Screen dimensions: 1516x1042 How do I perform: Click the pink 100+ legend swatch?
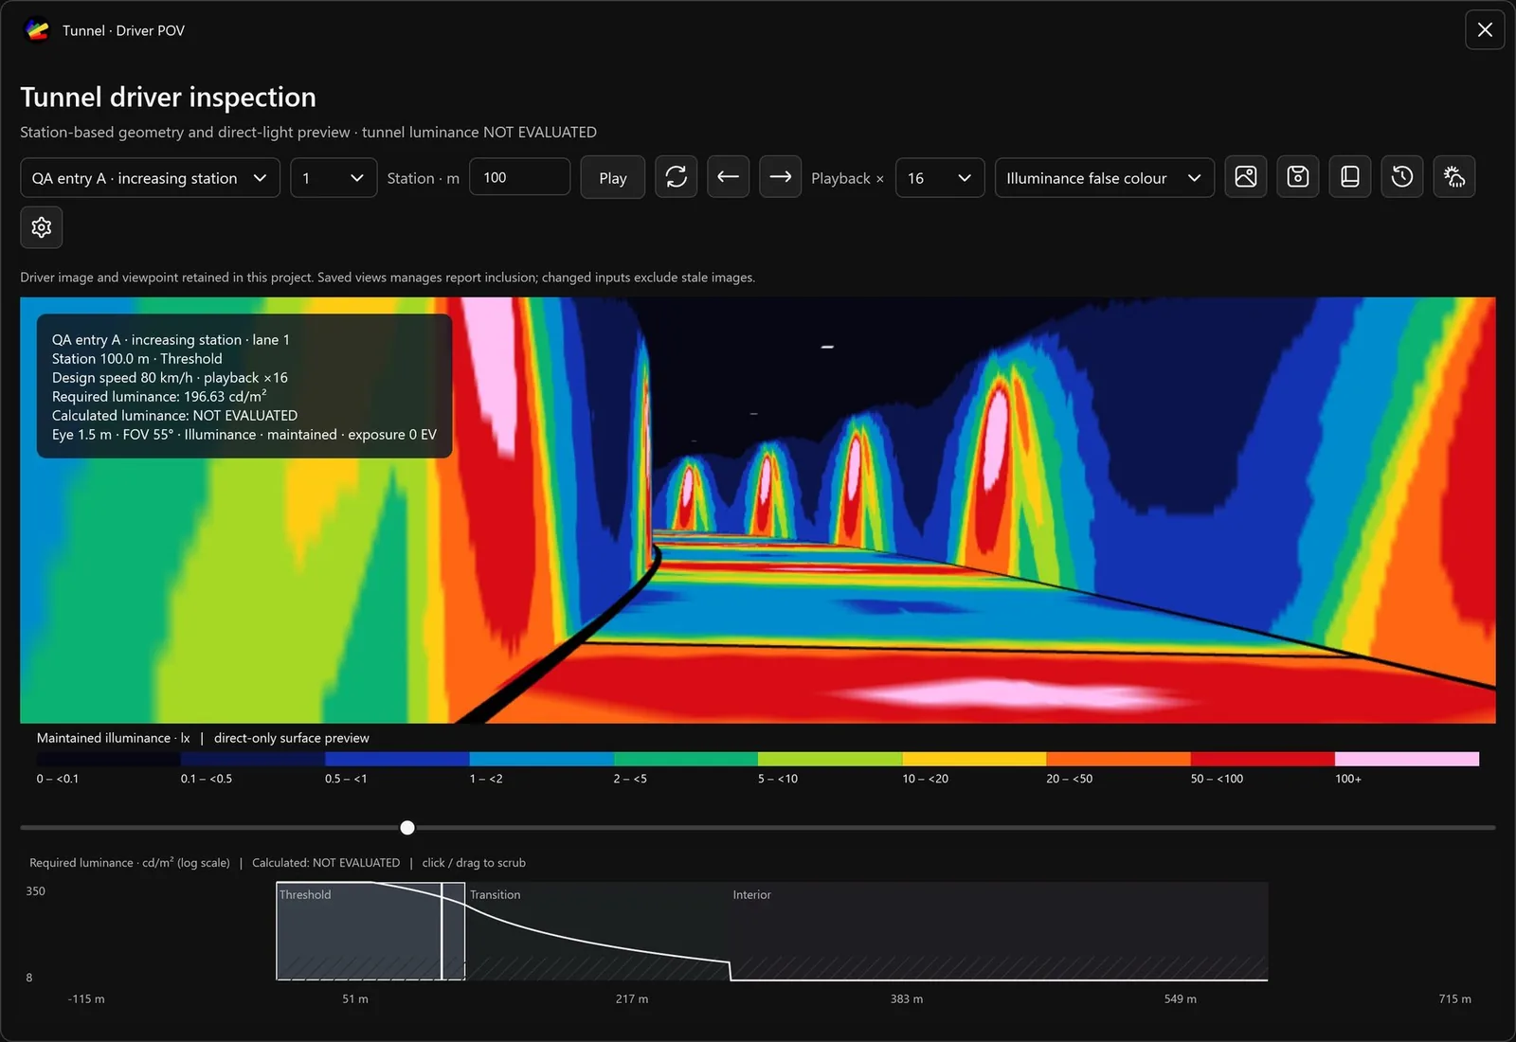point(1407,759)
